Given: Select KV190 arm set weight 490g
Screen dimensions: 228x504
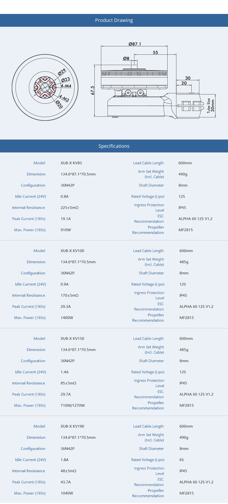Looking at the screenshot, I should (184, 437).
